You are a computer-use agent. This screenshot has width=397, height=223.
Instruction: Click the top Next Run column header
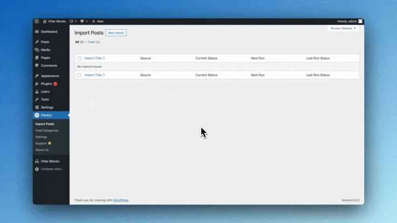pos(258,58)
